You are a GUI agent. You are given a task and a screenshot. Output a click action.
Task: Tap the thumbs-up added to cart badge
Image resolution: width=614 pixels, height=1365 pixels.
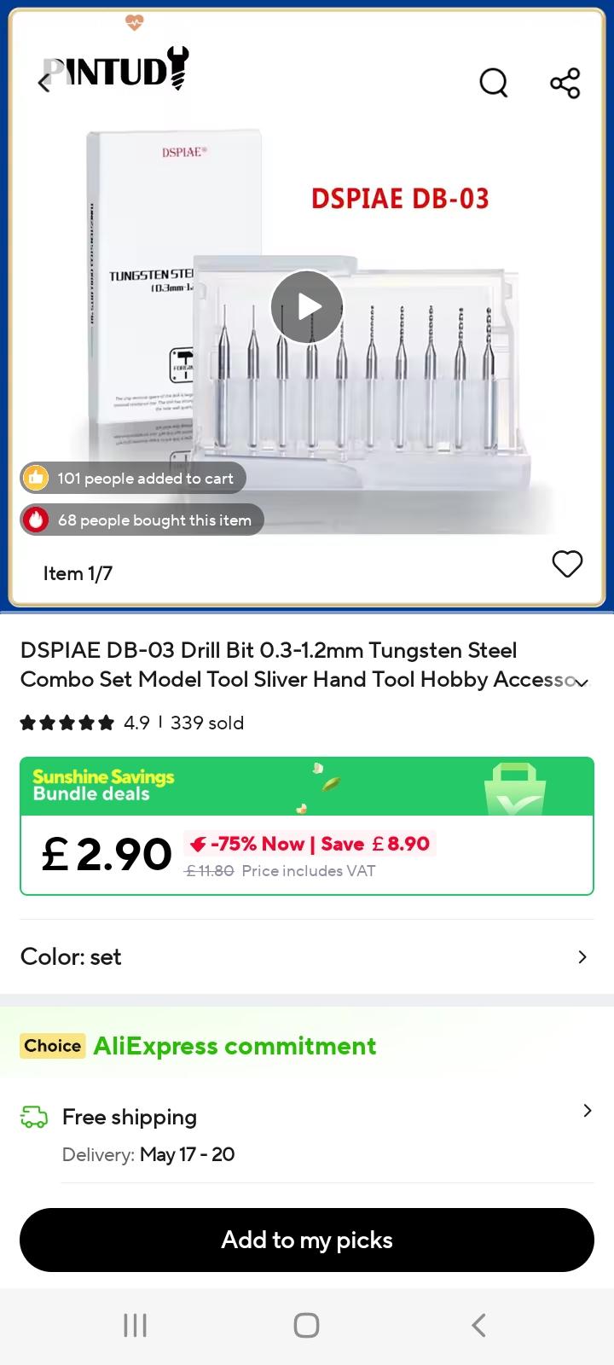coord(133,478)
